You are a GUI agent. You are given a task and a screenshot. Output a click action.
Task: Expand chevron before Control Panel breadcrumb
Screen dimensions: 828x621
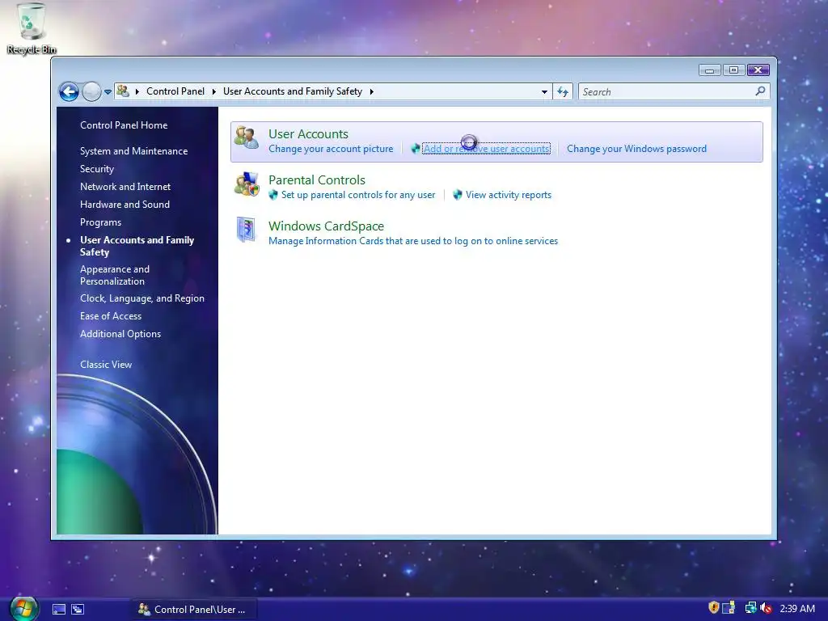pos(137,92)
